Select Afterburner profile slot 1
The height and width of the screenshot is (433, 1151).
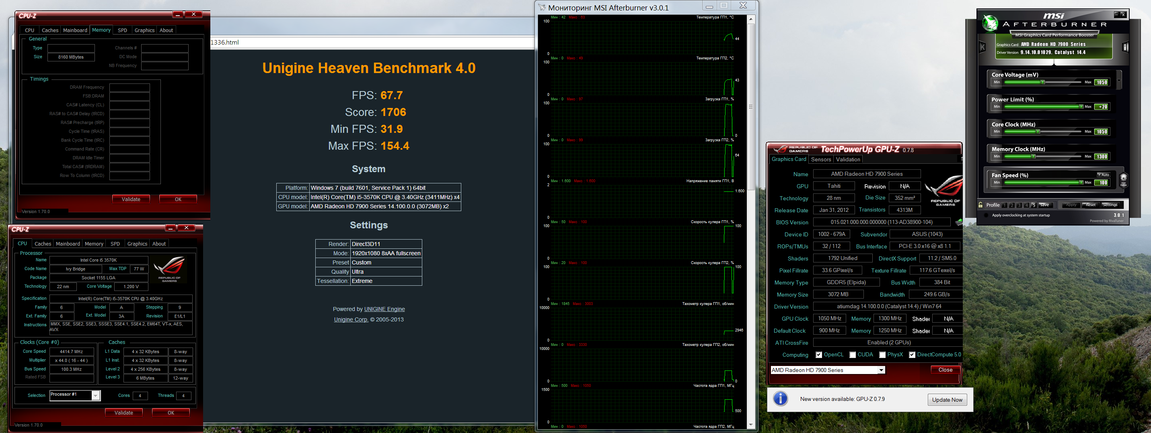(1005, 205)
